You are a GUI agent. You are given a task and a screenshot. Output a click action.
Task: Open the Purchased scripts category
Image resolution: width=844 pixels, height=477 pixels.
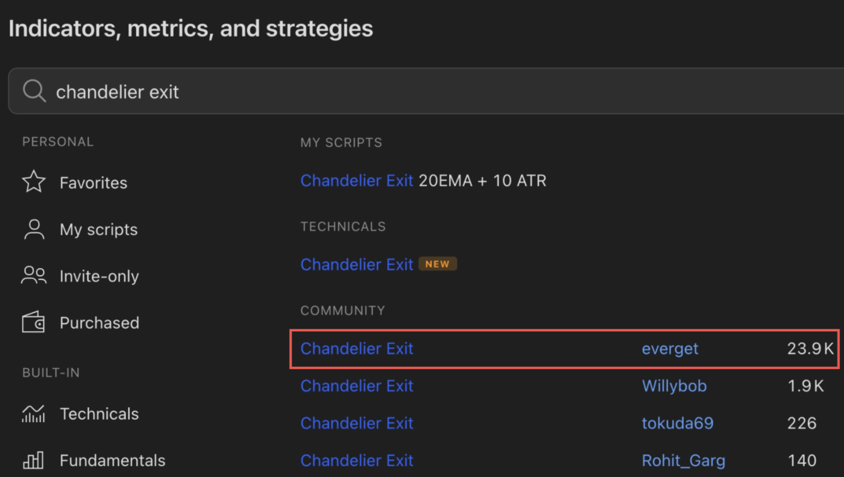tap(99, 323)
